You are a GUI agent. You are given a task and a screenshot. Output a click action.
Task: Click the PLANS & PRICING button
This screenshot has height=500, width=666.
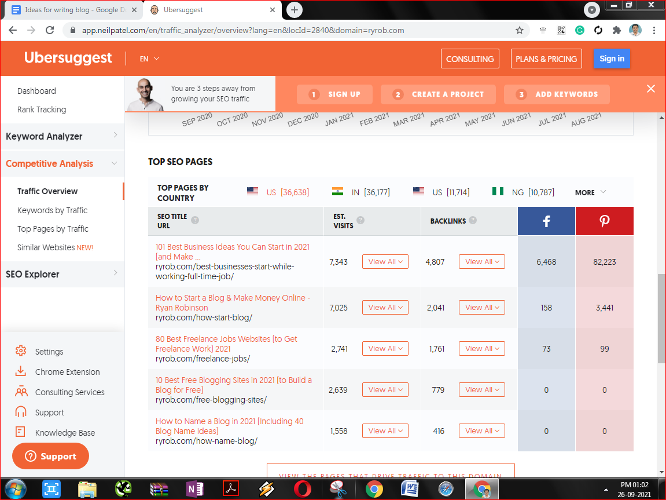tap(546, 59)
